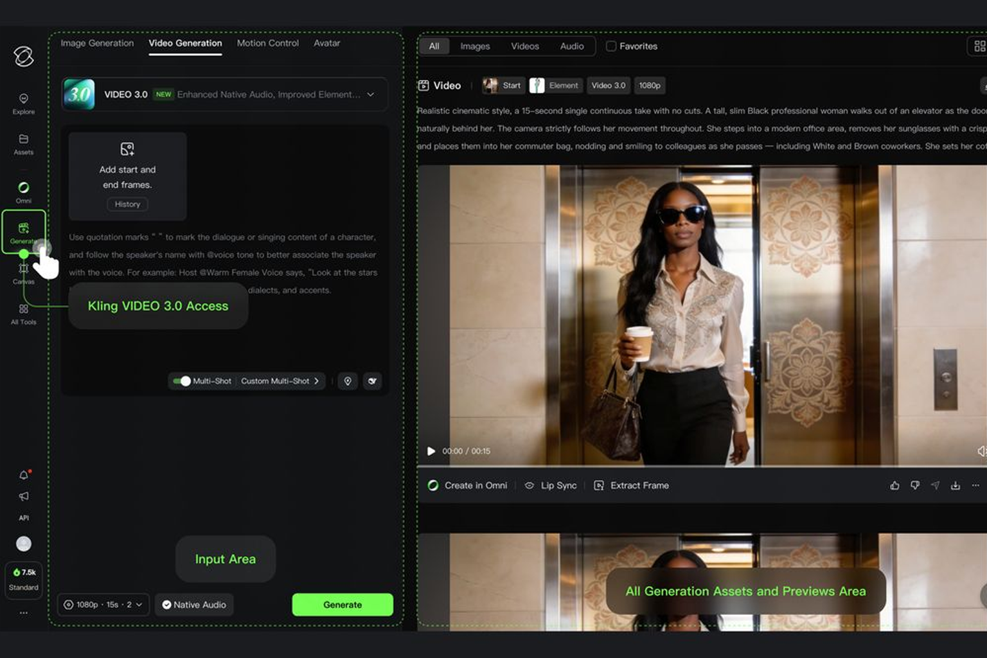Click Extract Frame below the video
This screenshot has width=987, height=658.
[x=631, y=486]
